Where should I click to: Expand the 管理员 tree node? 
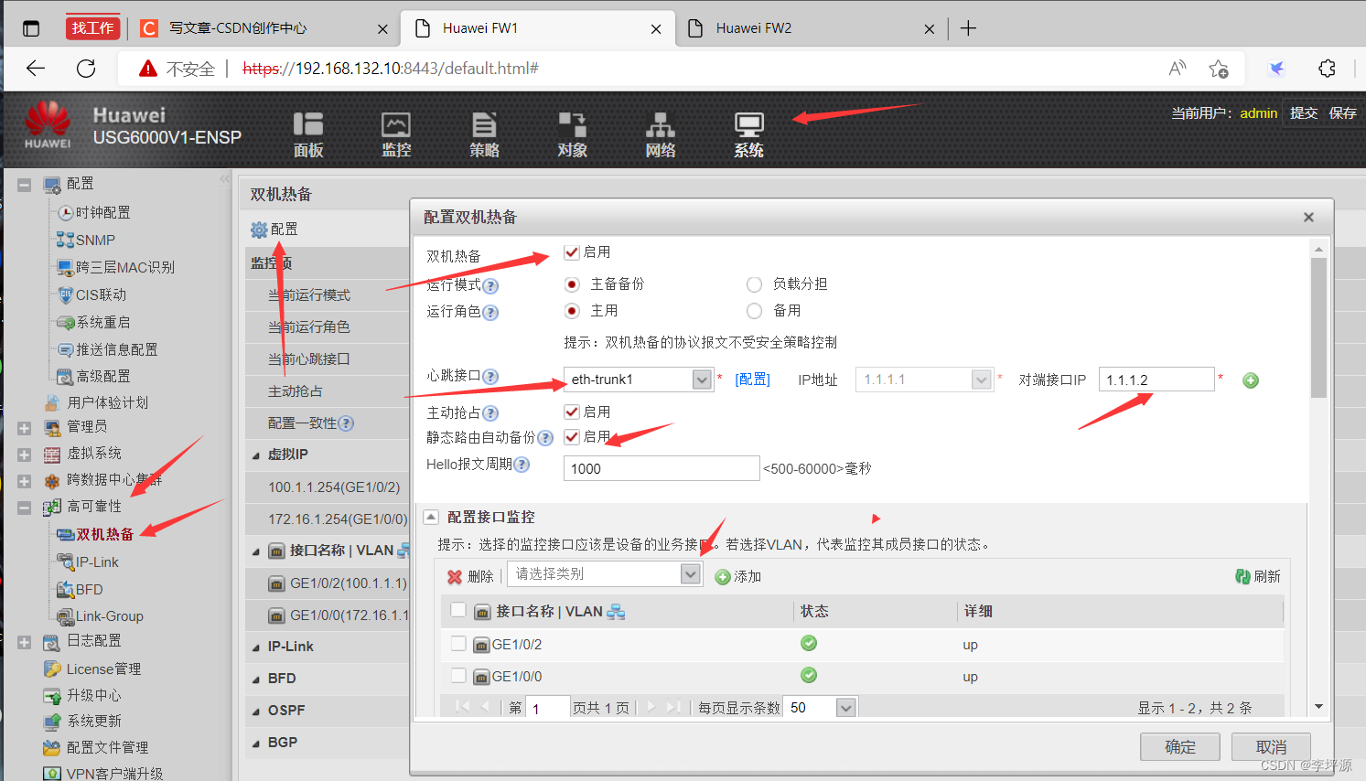coord(25,428)
